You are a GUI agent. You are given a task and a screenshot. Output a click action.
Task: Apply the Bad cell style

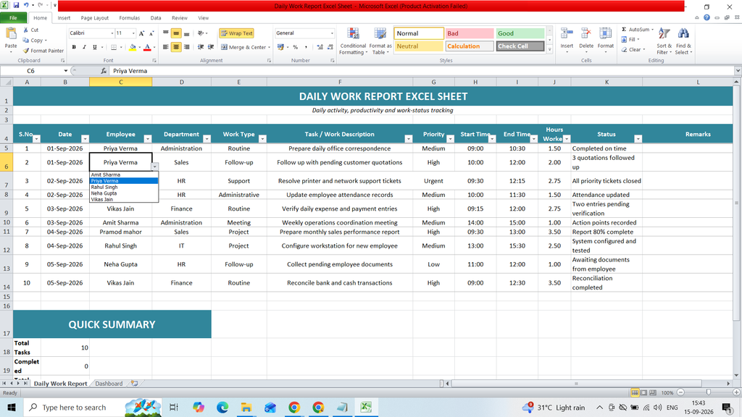470,33
